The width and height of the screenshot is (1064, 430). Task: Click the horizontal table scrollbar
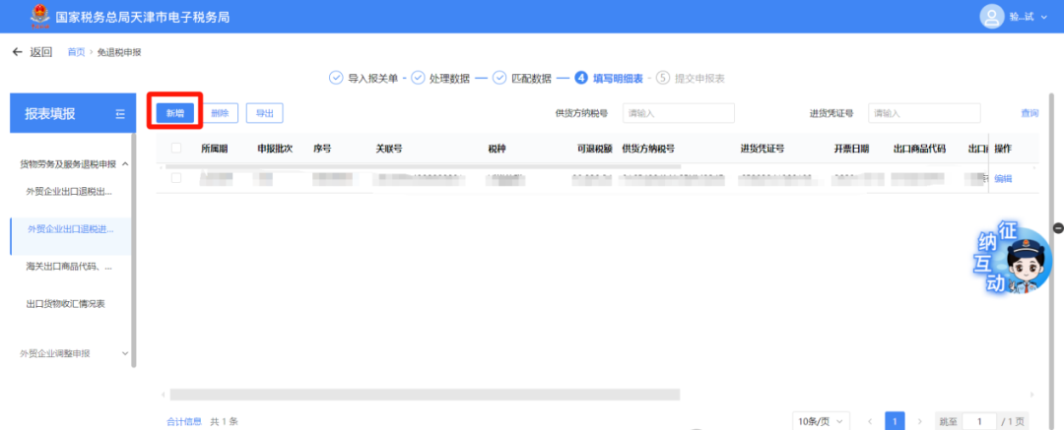tap(425, 394)
